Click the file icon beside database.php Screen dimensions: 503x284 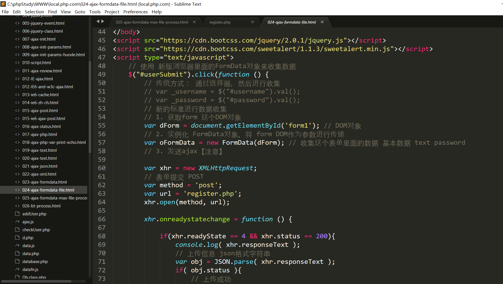17,261
